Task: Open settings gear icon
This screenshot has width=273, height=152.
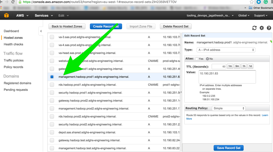Action: pyautogui.click(x=262, y=28)
